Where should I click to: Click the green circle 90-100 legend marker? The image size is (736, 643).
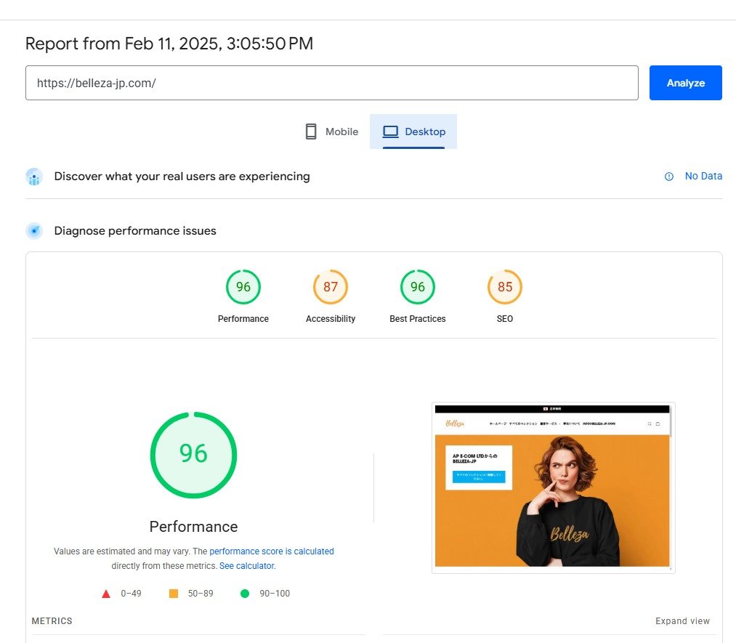click(x=244, y=593)
